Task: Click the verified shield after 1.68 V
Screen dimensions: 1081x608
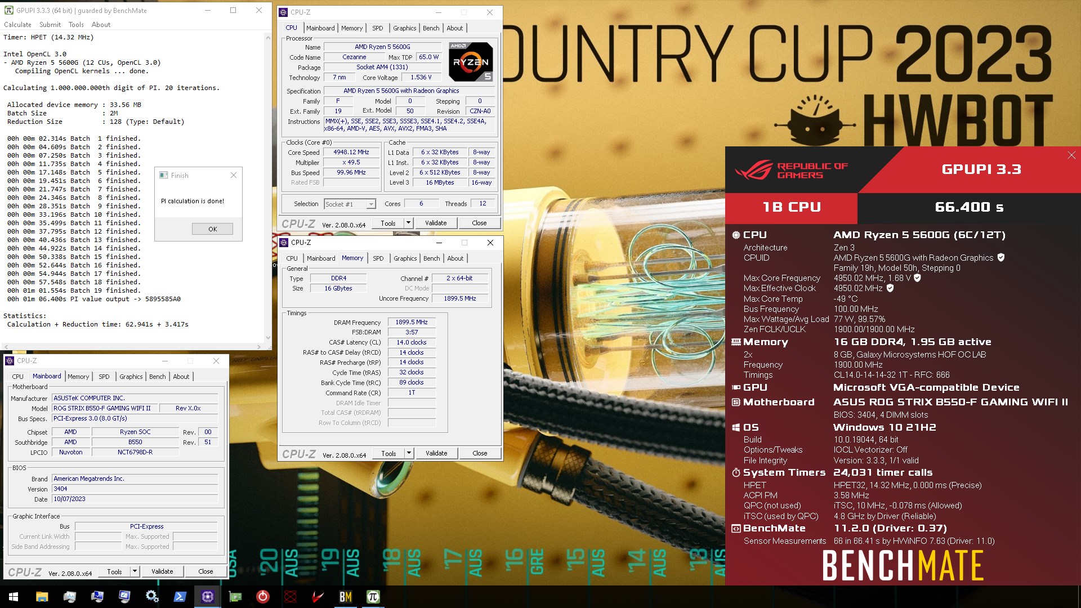Action: (917, 278)
